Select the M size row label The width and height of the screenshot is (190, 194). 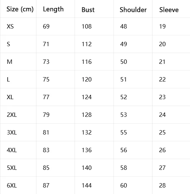(x=9, y=62)
